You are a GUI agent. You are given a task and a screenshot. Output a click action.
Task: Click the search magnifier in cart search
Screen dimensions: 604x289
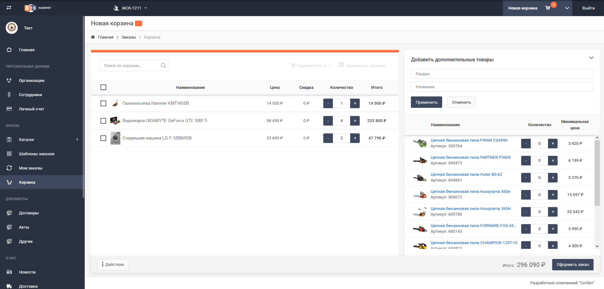click(x=163, y=65)
